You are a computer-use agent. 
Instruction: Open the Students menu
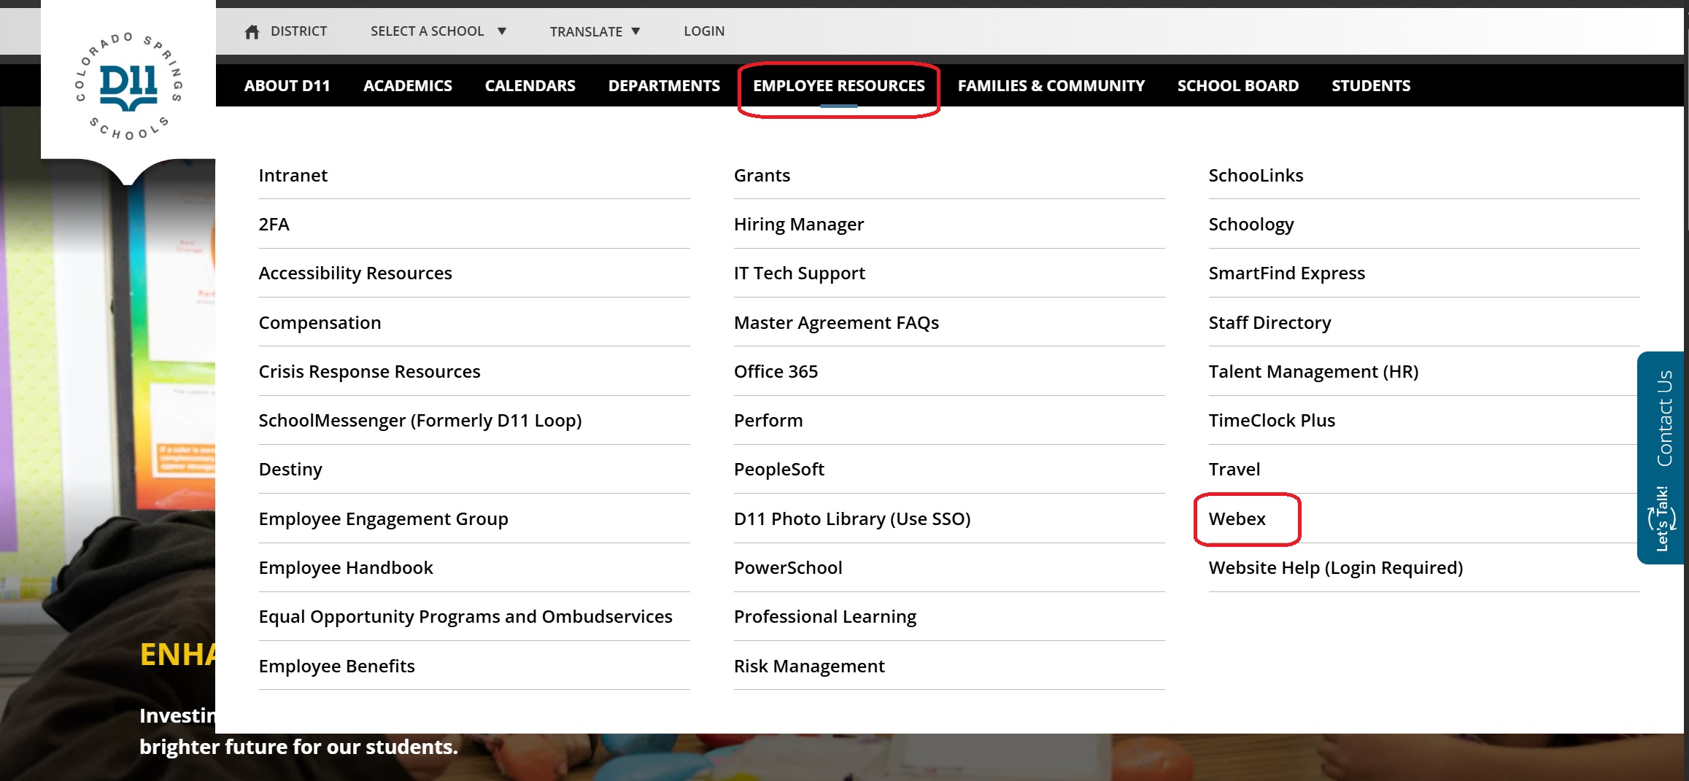point(1371,85)
